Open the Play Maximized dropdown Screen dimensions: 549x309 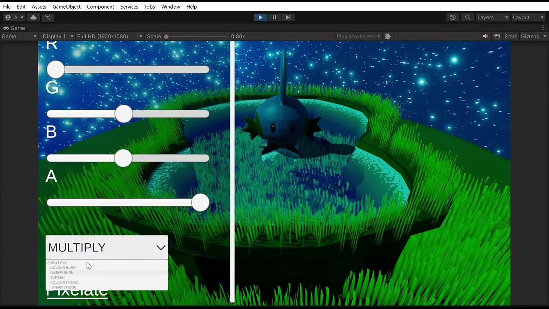(x=358, y=36)
